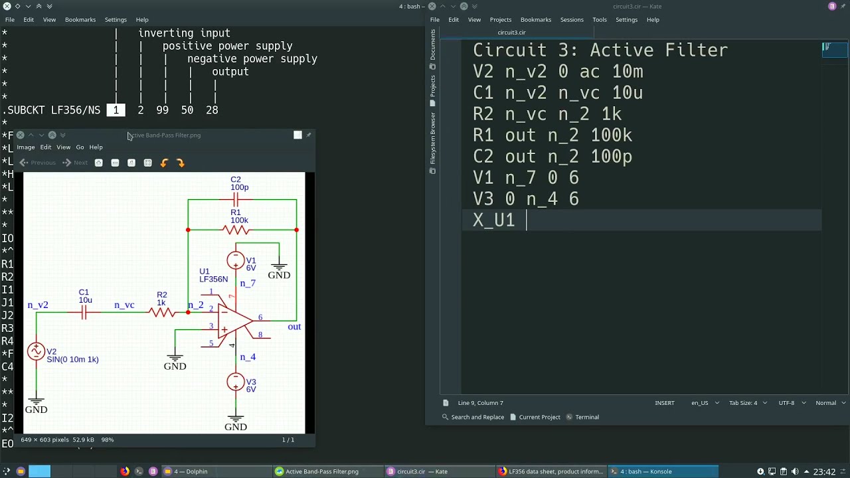This screenshot has height=478, width=850.
Task: Launch Firefox from taskbar
Action: coord(124,471)
